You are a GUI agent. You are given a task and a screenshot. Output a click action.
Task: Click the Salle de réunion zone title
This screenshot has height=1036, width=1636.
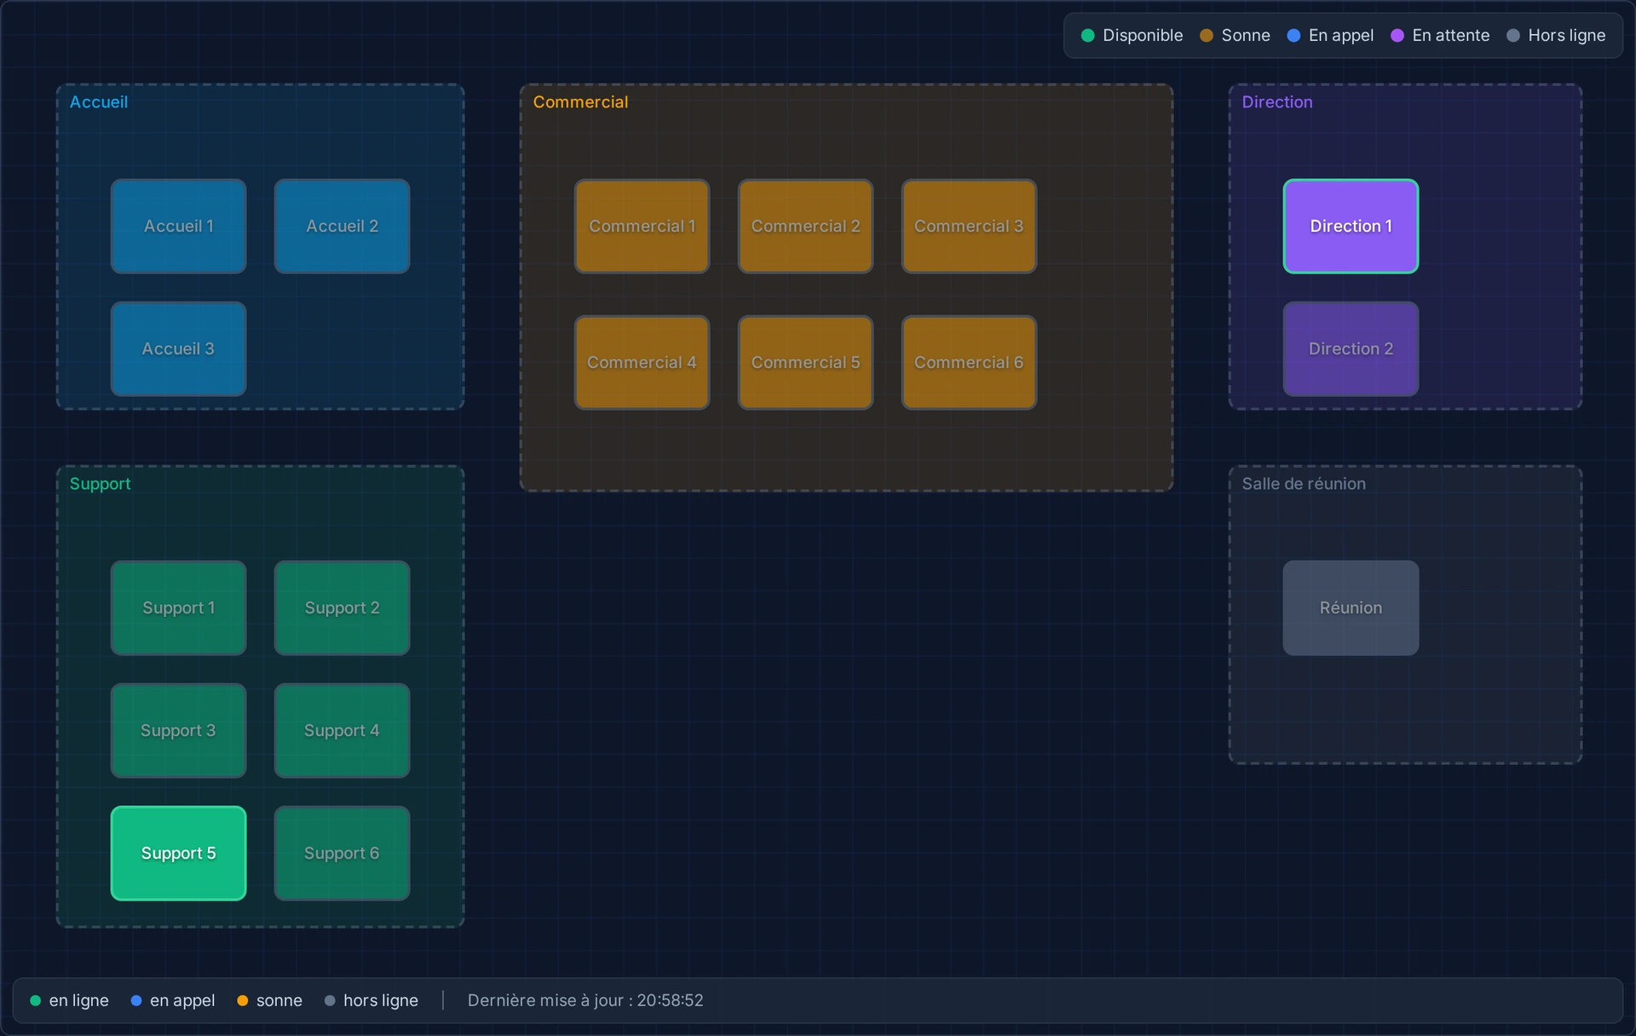click(x=1303, y=483)
